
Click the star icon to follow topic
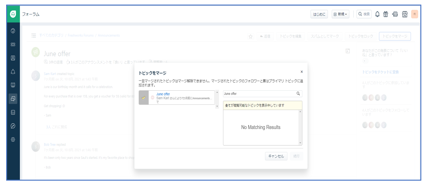point(251,37)
